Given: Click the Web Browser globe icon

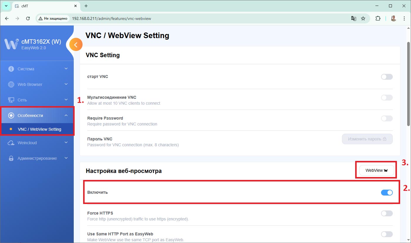Looking at the screenshot, I should tap(11, 84).
